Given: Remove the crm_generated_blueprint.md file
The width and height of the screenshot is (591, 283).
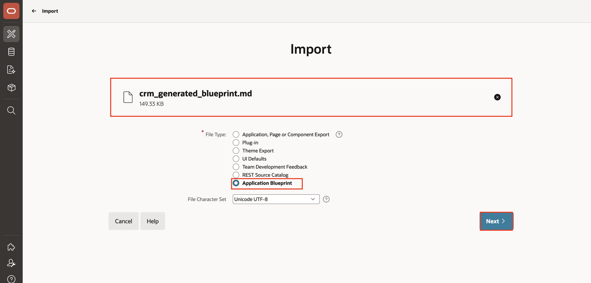Looking at the screenshot, I should (x=497, y=97).
